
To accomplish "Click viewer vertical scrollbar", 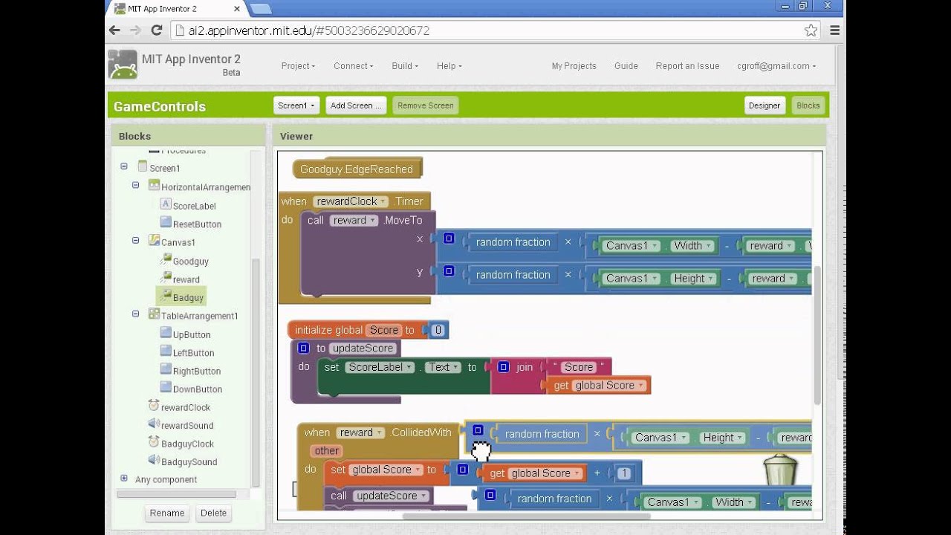I will pos(817,334).
